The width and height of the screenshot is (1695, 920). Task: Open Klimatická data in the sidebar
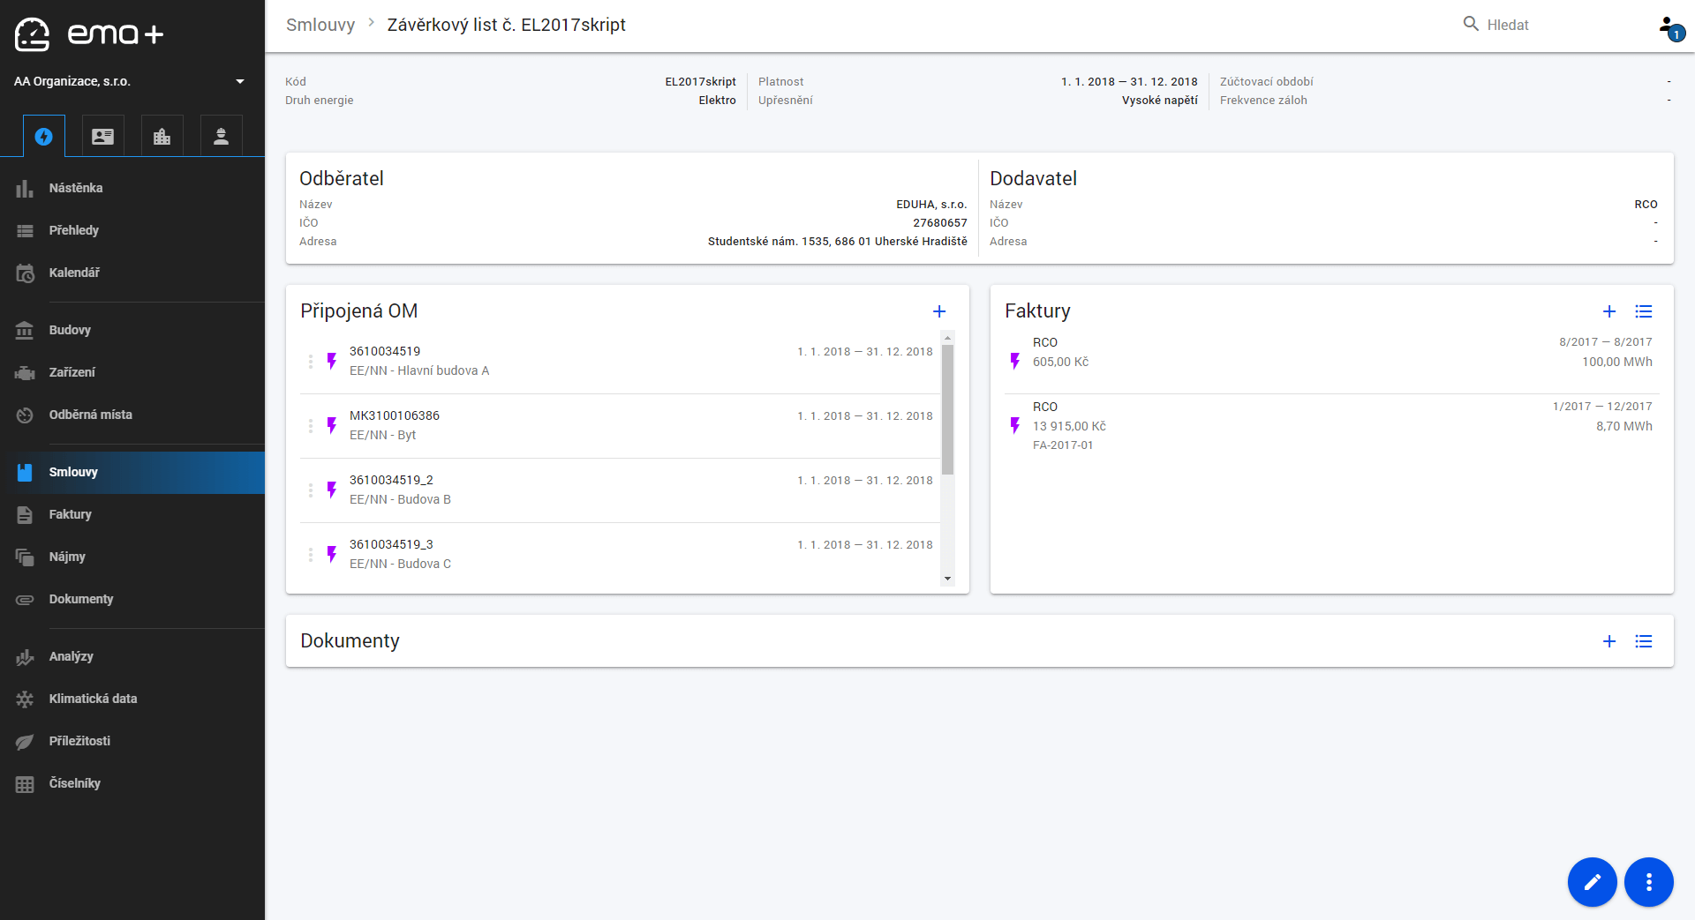(93, 699)
